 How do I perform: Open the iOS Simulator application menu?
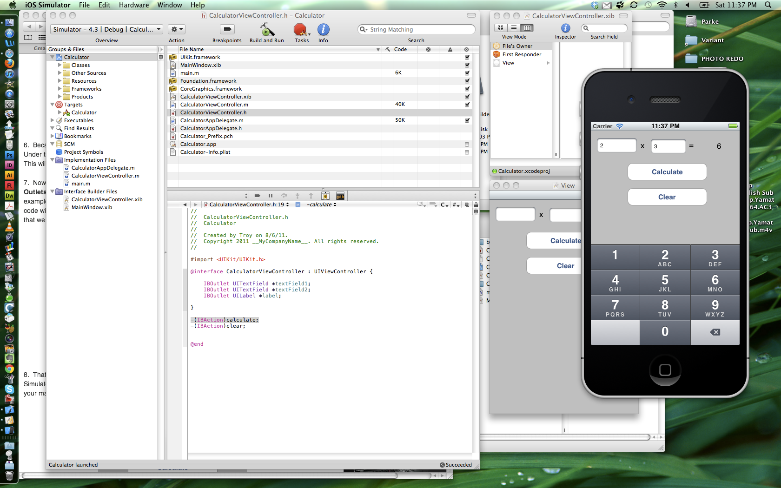click(x=48, y=5)
